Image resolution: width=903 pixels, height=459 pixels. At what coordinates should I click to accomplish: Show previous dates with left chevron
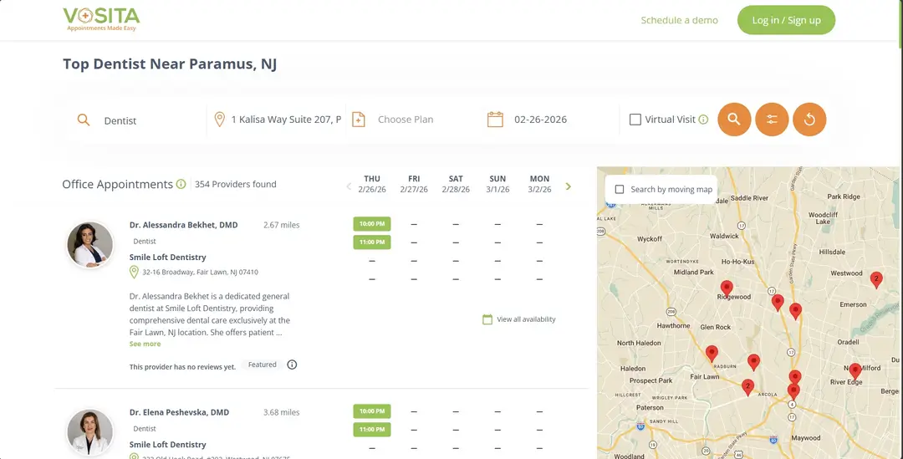click(x=349, y=186)
